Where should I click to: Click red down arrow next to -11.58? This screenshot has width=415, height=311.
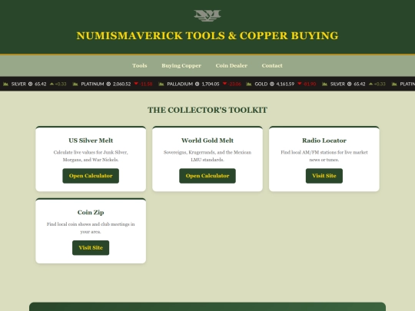coord(136,84)
